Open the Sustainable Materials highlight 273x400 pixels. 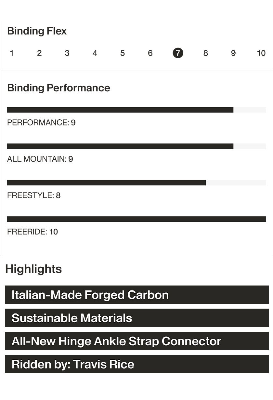pos(137,318)
